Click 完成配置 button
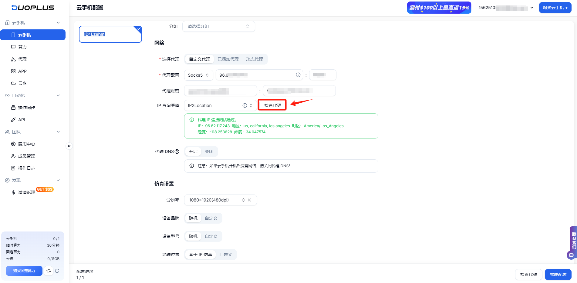Screen dimensions: 577x283 [x=558, y=275]
